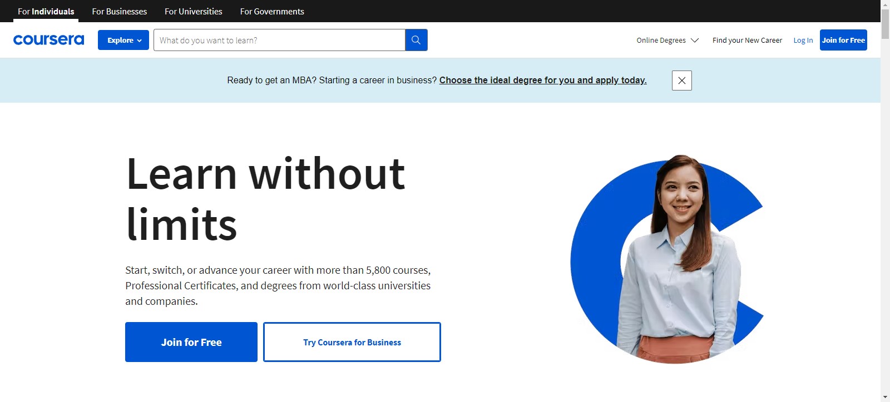Image resolution: width=890 pixels, height=402 pixels.
Task: Follow the Find your New Career link
Action: (747, 41)
